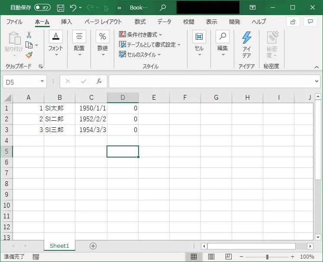
Task: Switch to the 校閲 tab
Action: pyautogui.click(x=189, y=22)
